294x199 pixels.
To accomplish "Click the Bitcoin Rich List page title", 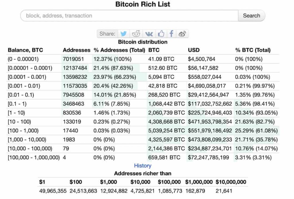I will click(x=143, y=4).
